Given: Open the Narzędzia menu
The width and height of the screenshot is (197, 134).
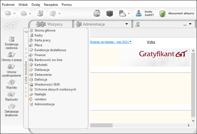Looking at the screenshot, I should (51, 5).
